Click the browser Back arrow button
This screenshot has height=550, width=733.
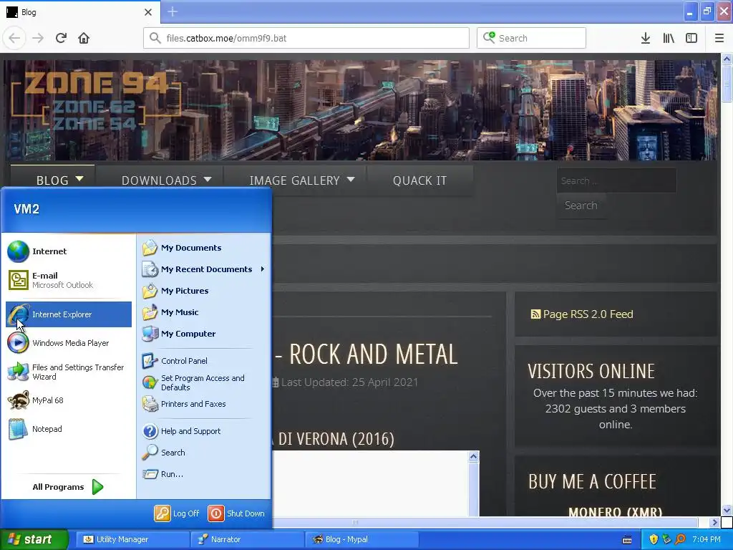tap(14, 39)
